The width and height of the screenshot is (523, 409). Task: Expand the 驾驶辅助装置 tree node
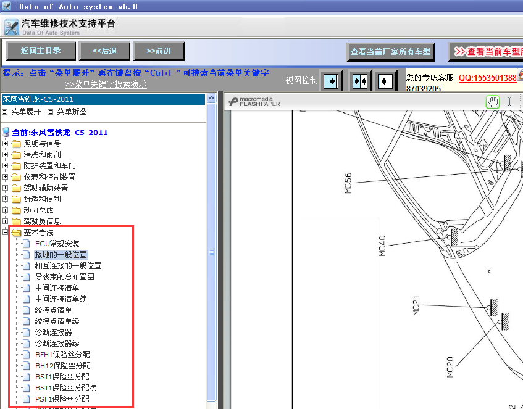[5, 188]
